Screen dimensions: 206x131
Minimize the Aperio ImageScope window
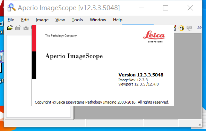coord(141,8)
